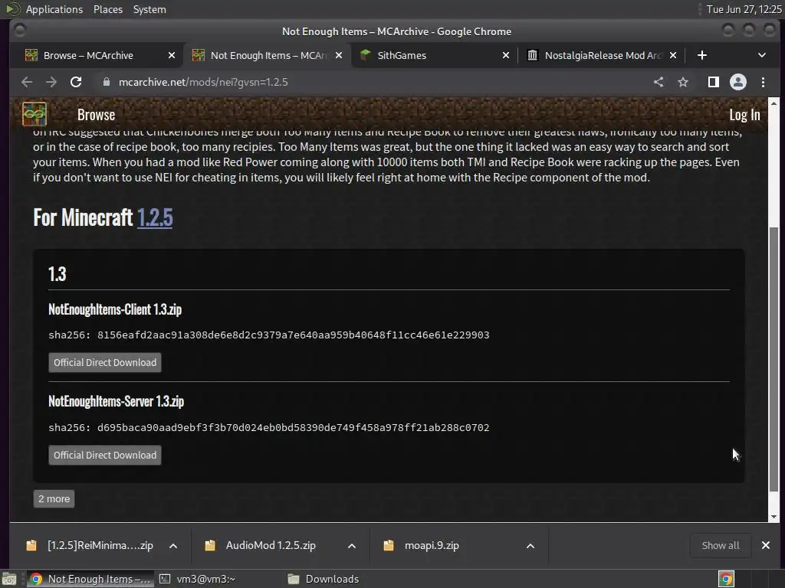The height and width of the screenshot is (588, 785).
Task: Switch to vm3@vm3:~ terminal in taskbar
Action: [205, 579]
